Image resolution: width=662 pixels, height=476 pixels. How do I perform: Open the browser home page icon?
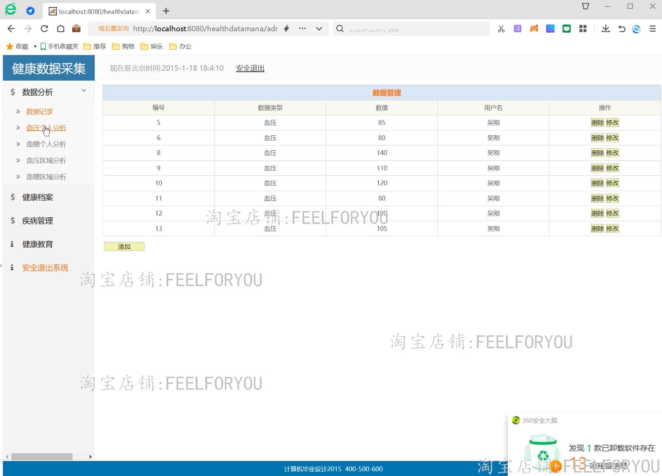click(60, 29)
